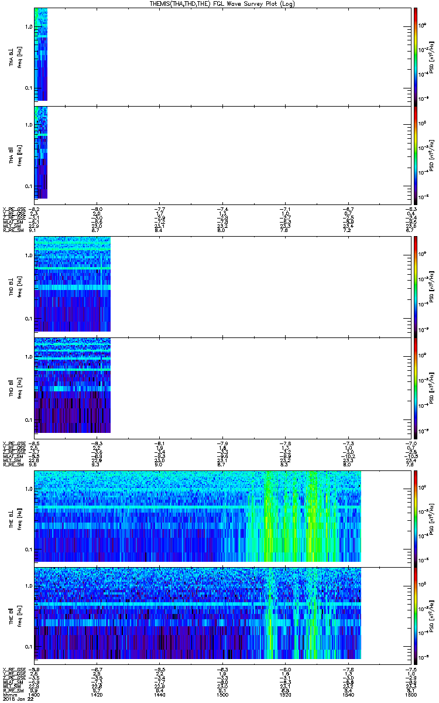The width and height of the screenshot is (439, 703).
Task: Click the PSD [nT²/Hz] label beside THE B-parallel color bar
Action: 432,617
